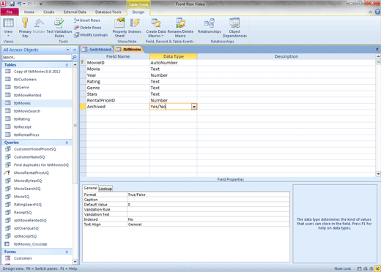Select Copy of tblMovies 8-8-2012 table
The width and height of the screenshot is (381, 272).
37,72
